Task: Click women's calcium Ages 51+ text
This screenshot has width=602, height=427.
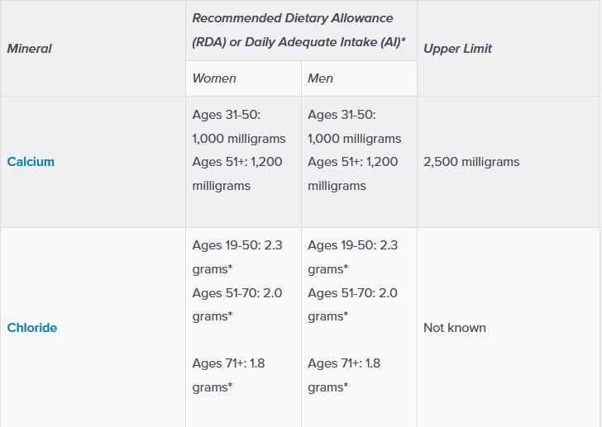Action: tap(237, 173)
